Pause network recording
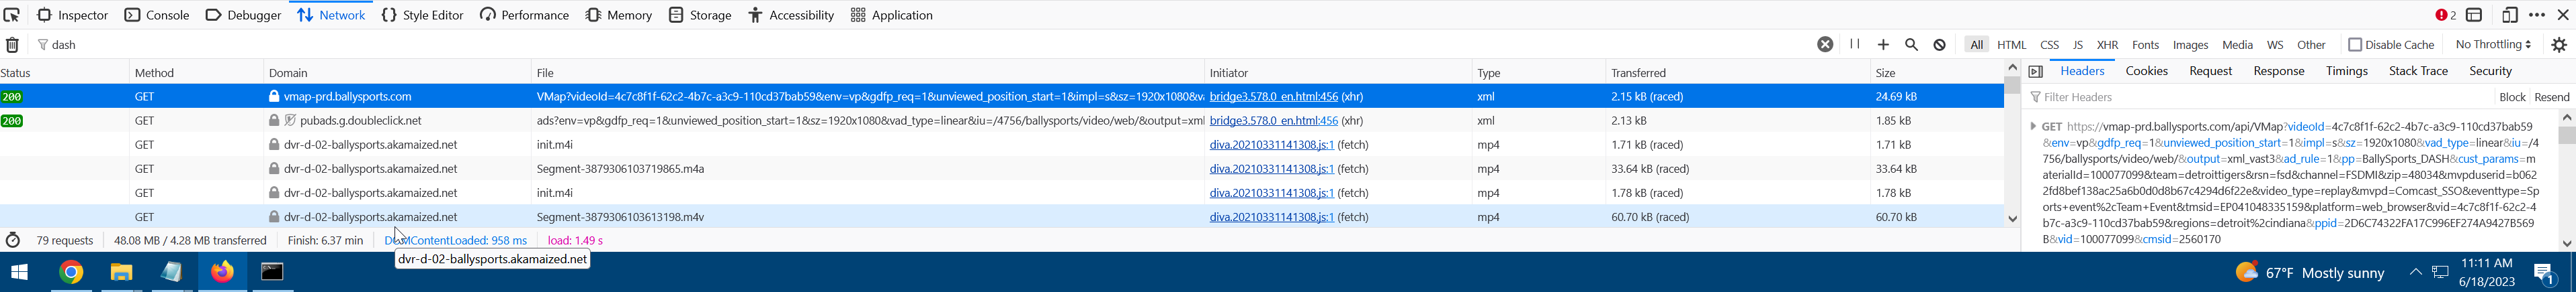This screenshot has height=292, width=2576. pyautogui.click(x=1855, y=45)
